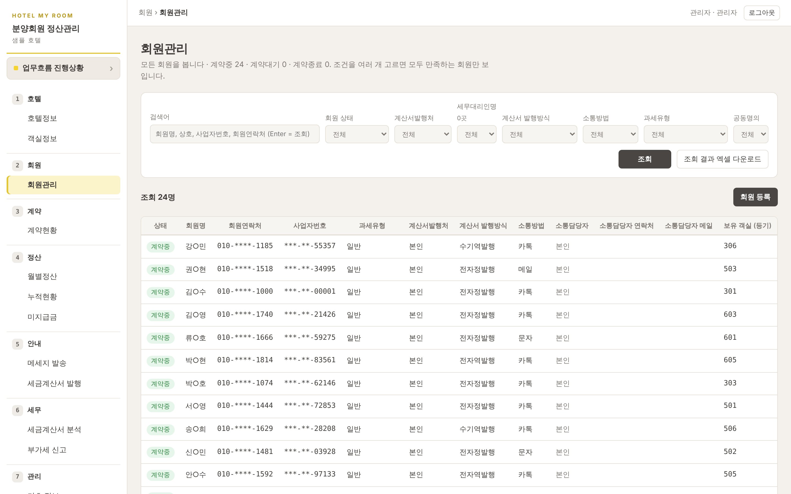Open 부가세 신고 in the sidebar
Screen dimensions: 791x494
[47, 450]
